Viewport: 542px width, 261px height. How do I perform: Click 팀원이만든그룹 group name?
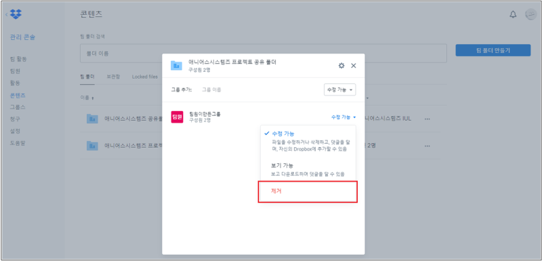[x=205, y=114]
